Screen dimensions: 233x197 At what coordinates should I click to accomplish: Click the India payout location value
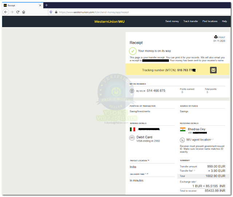coord(133,167)
